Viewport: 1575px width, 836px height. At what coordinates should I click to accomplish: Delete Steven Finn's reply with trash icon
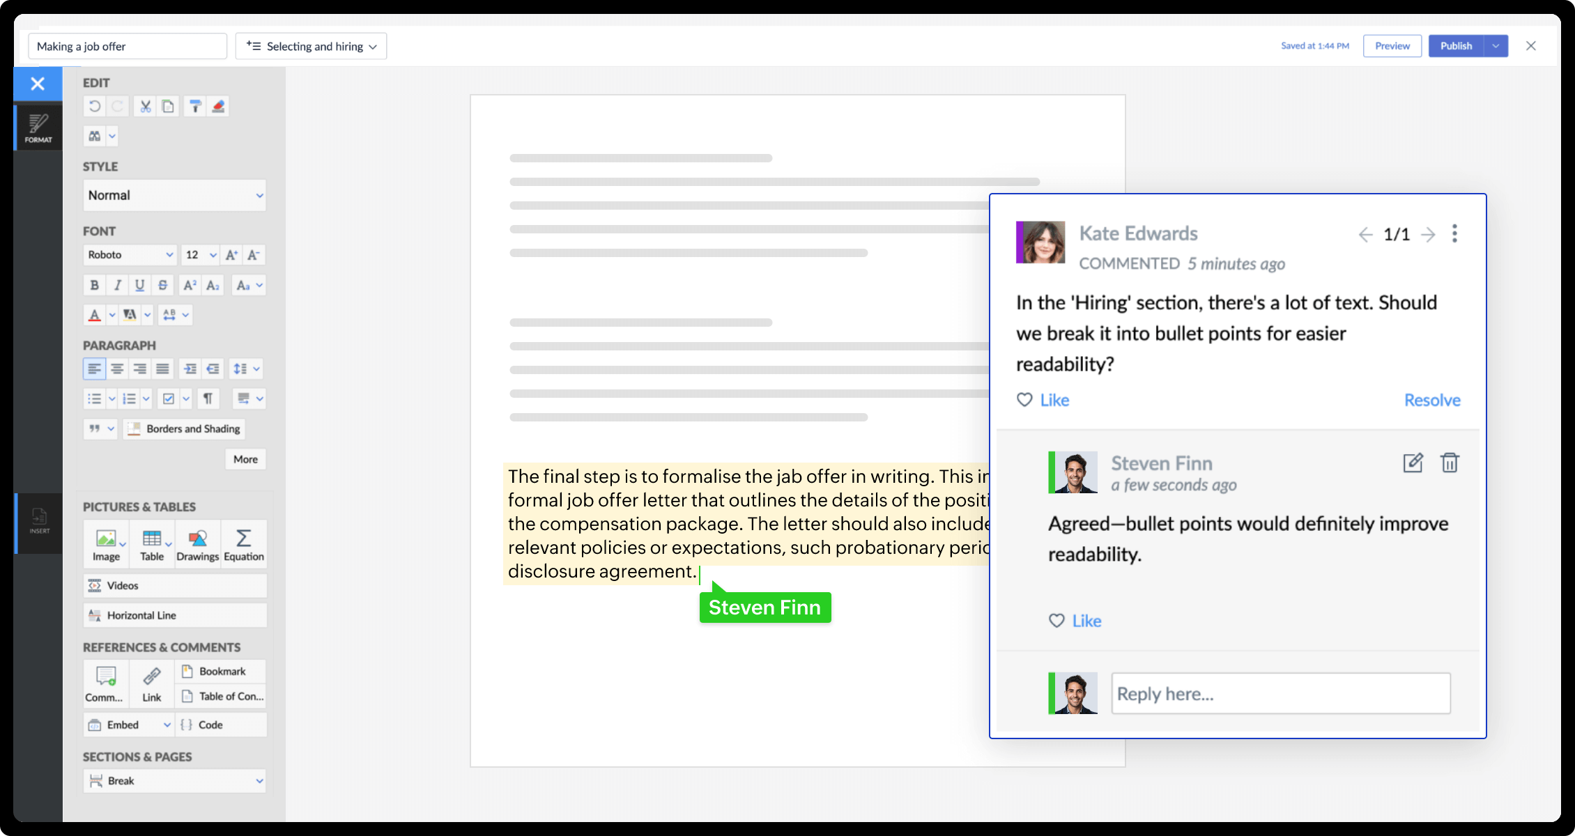pyautogui.click(x=1450, y=463)
